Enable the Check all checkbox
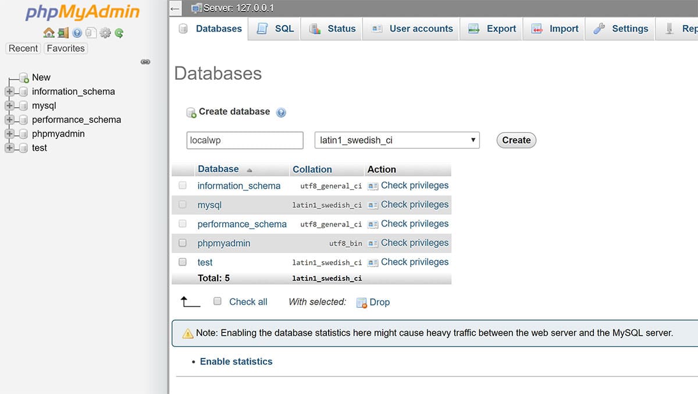698x394 pixels. point(218,301)
